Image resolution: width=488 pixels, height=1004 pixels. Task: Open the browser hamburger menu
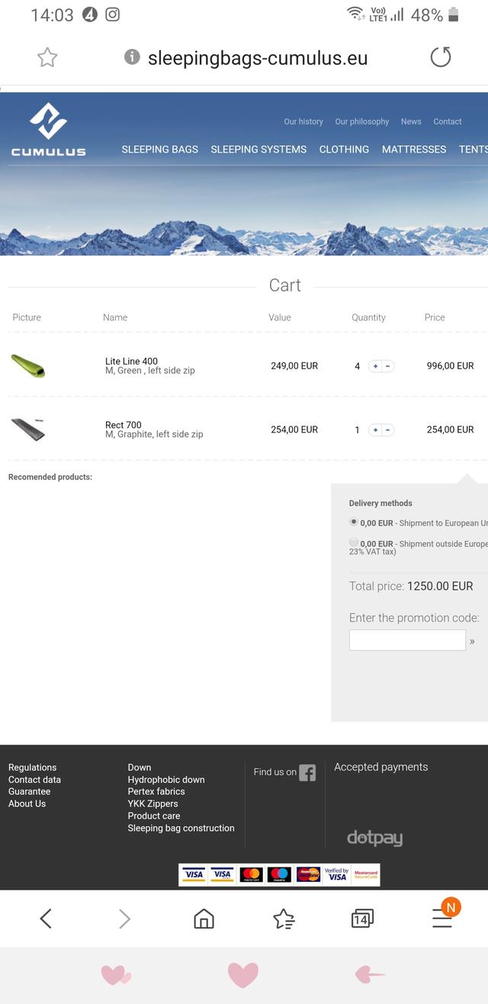[x=442, y=919]
